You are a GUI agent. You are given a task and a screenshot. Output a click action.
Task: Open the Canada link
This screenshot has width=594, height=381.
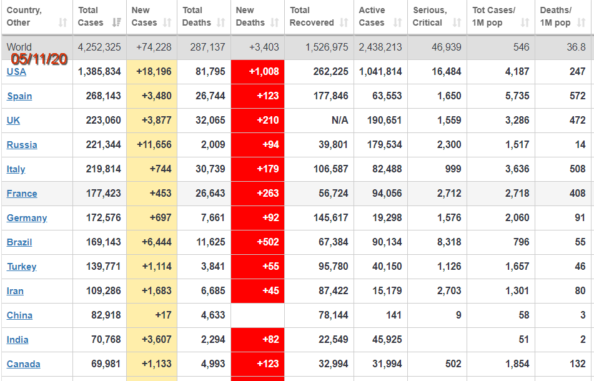click(23, 364)
